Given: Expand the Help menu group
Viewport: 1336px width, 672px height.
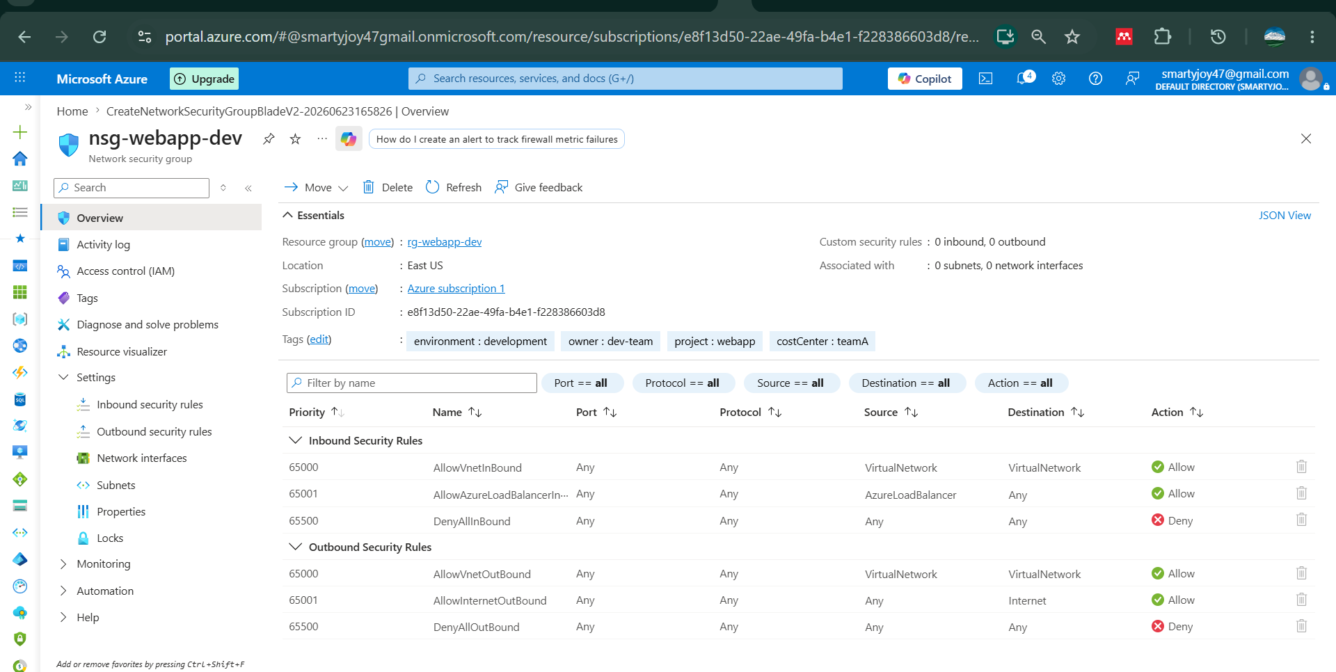Looking at the screenshot, I should coord(63,617).
